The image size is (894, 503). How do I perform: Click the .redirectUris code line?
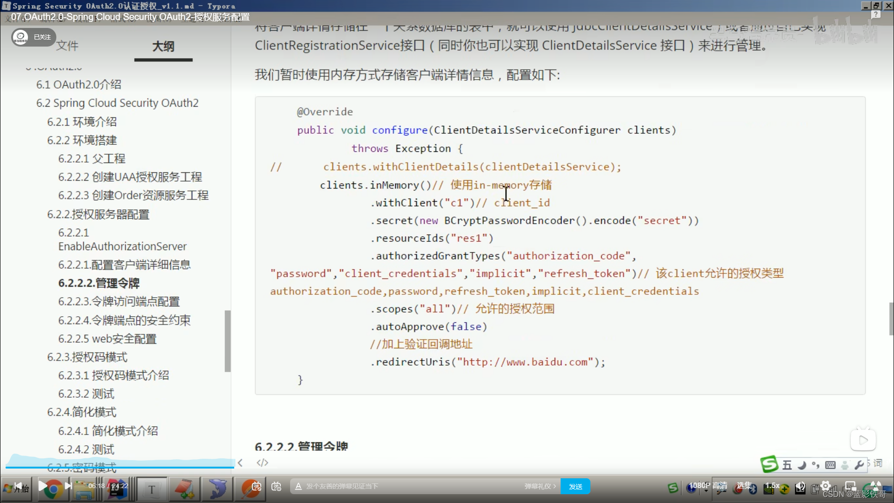point(488,362)
